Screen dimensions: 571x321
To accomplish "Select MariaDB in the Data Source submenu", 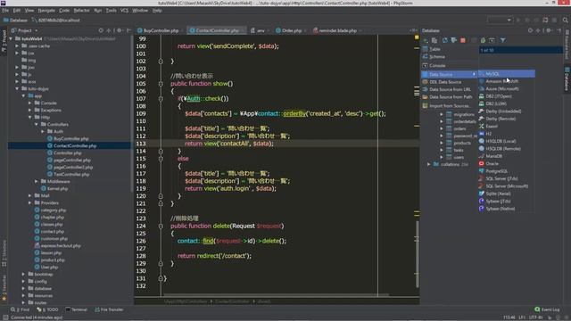I will tap(507, 156).
